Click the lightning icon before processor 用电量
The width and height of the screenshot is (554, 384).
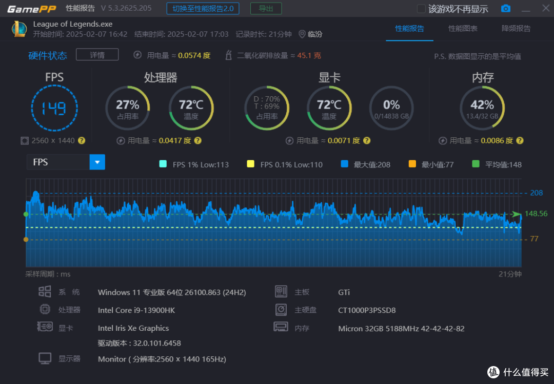click(121, 141)
